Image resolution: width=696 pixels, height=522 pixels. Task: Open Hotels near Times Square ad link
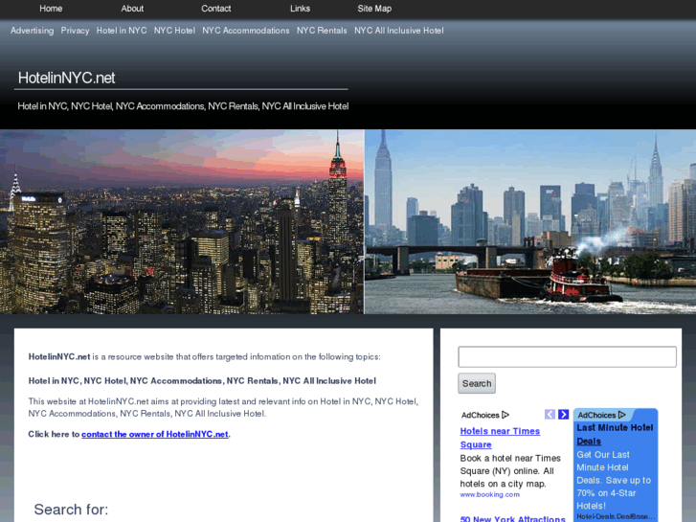click(x=500, y=438)
